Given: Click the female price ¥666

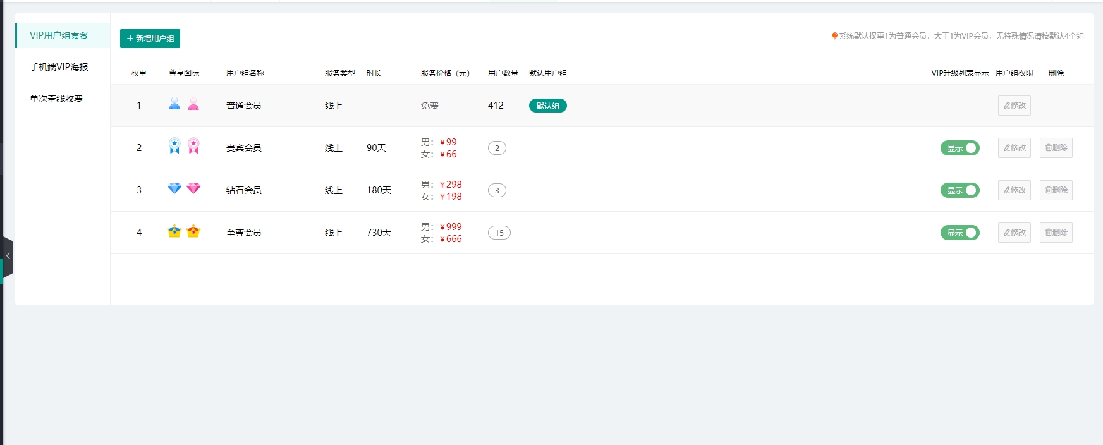Looking at the screenshot, I should point(451,239).
